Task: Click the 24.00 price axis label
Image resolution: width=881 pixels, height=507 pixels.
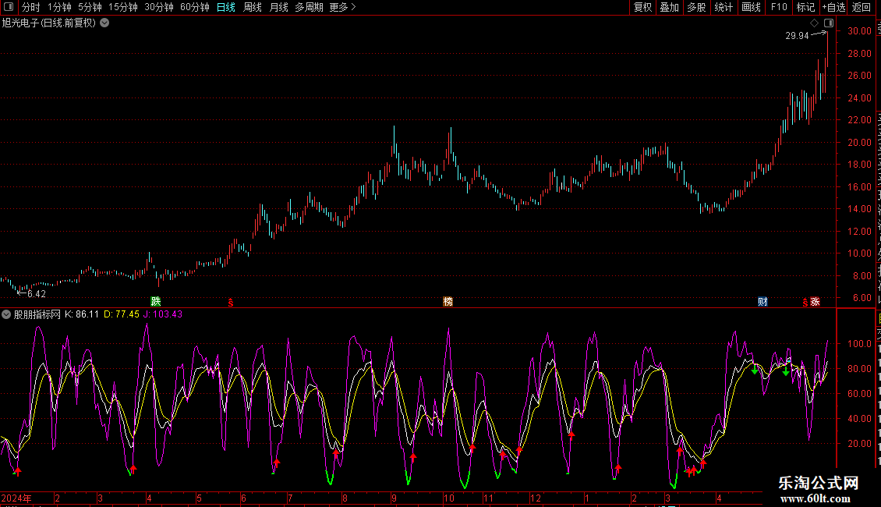Action: [x=859, y=98]
